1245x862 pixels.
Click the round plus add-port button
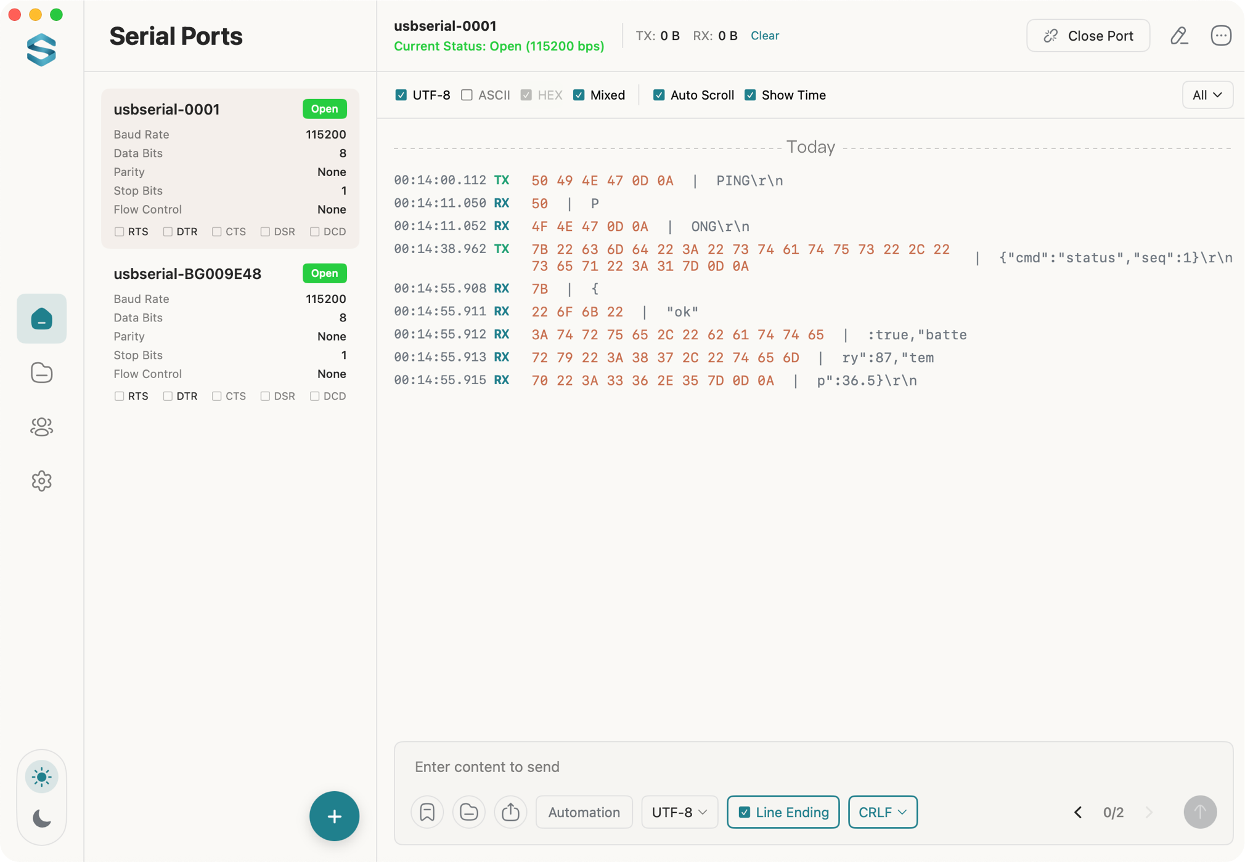(x=334, y=816)
